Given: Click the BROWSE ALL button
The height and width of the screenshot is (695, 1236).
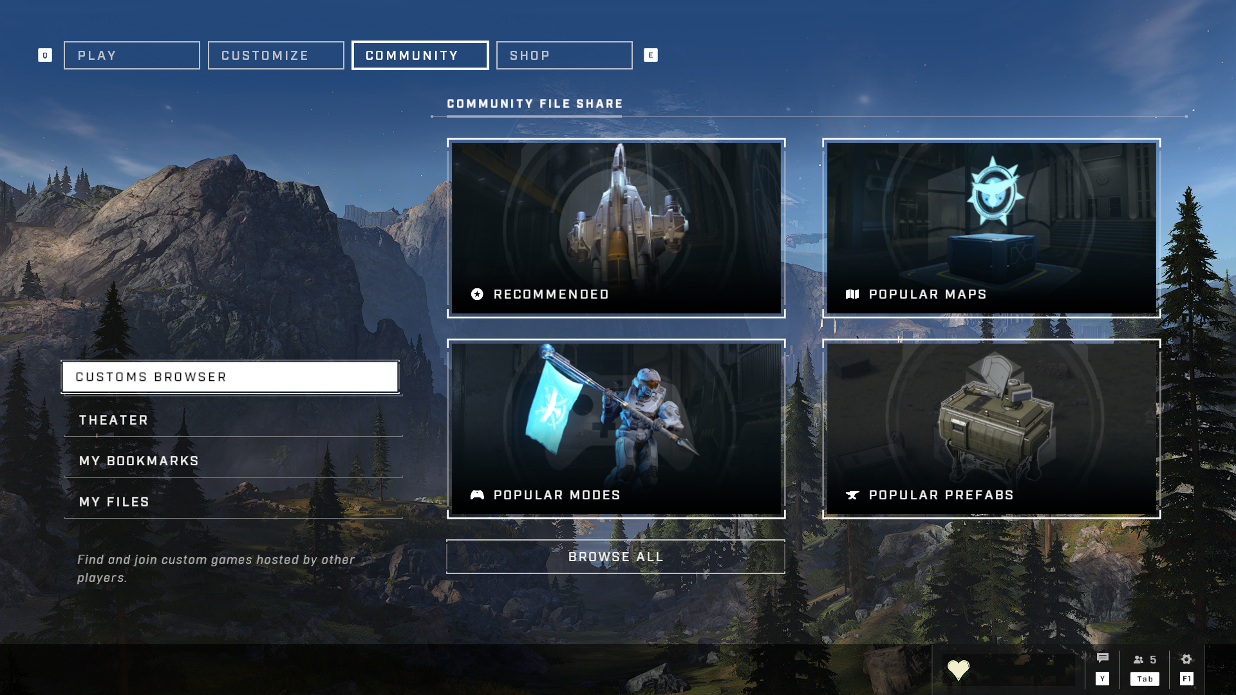Looking at the screenshot, I should (616, 556).
